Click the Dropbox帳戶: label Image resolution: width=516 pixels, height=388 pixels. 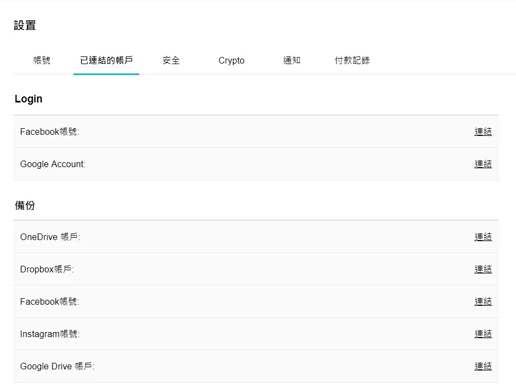click(47, 269)
